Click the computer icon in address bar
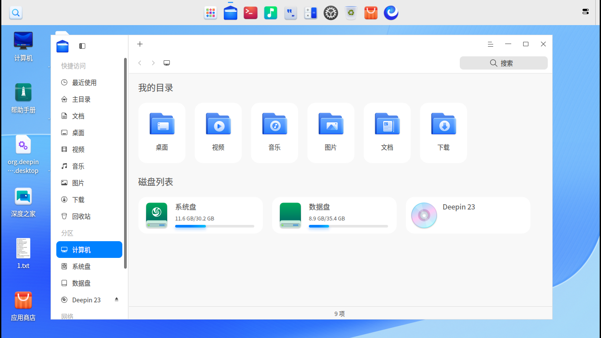The image size is (601, 338). tap(167, 63)
